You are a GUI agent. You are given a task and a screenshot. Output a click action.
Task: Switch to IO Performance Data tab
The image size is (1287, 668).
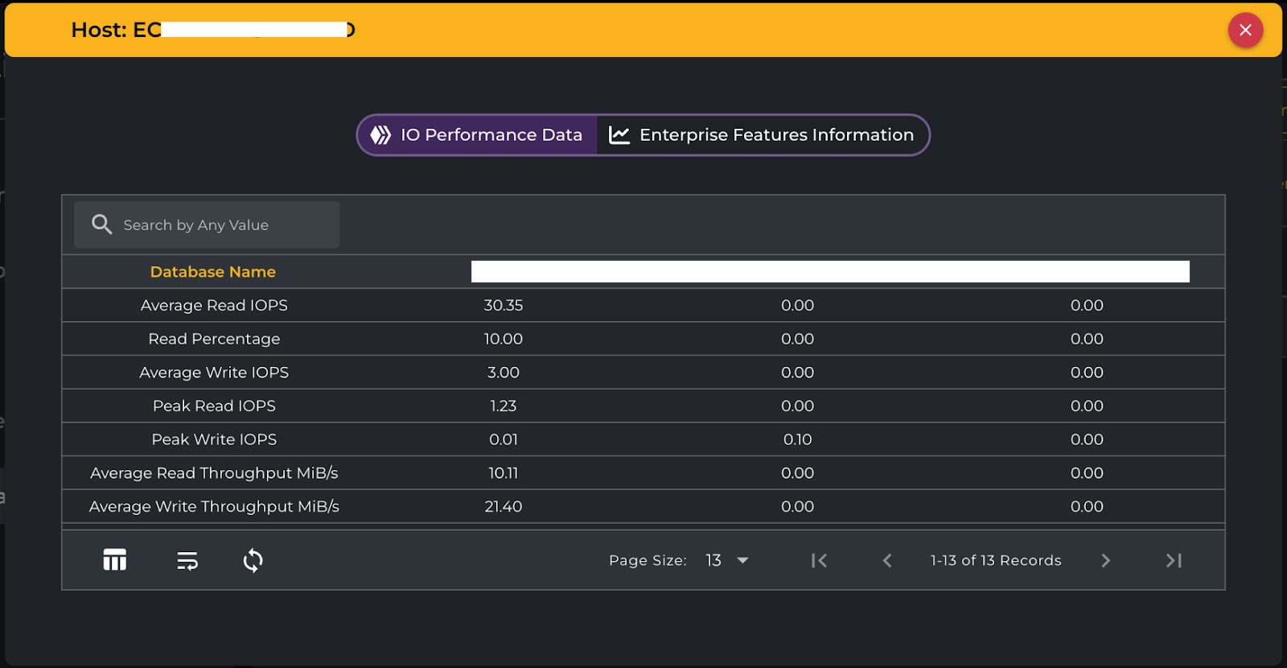(477, 135)
